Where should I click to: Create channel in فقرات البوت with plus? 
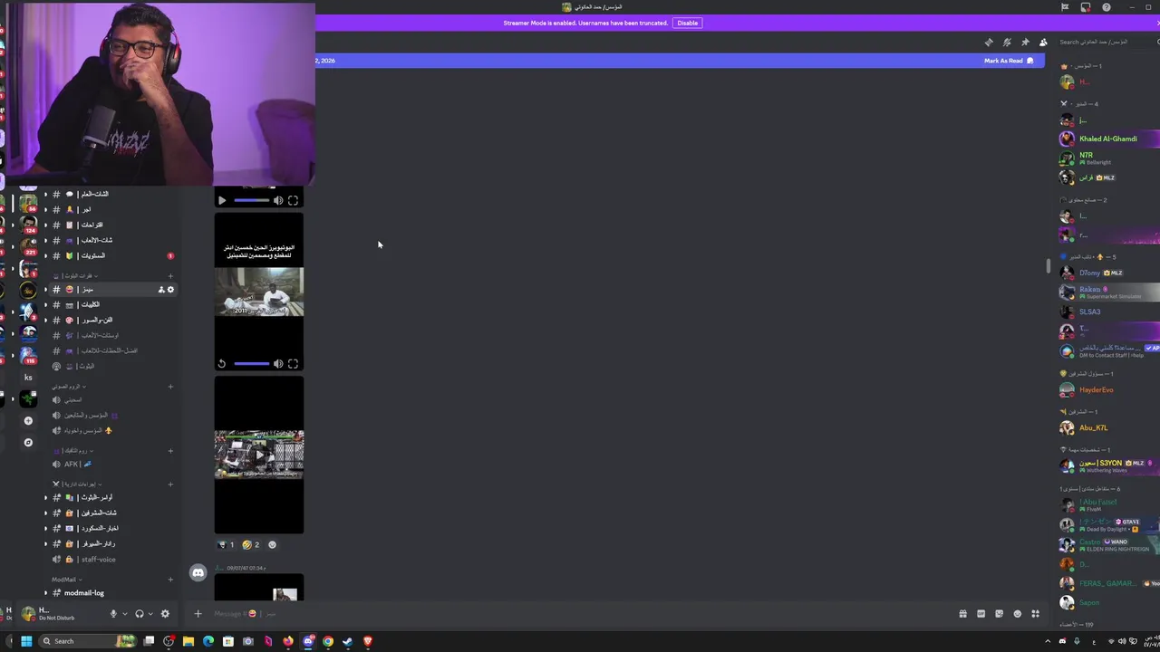tap(170, 275)
